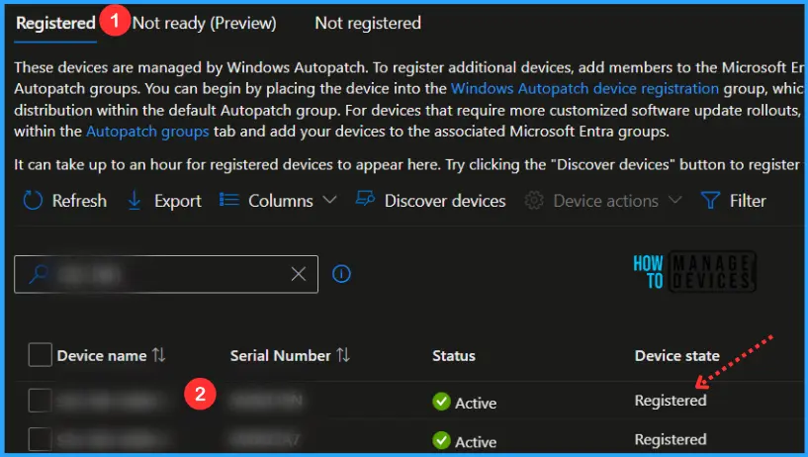This screenshot has height=457, width=808.
Task: Open the Not registered tab
Action: 368,23
